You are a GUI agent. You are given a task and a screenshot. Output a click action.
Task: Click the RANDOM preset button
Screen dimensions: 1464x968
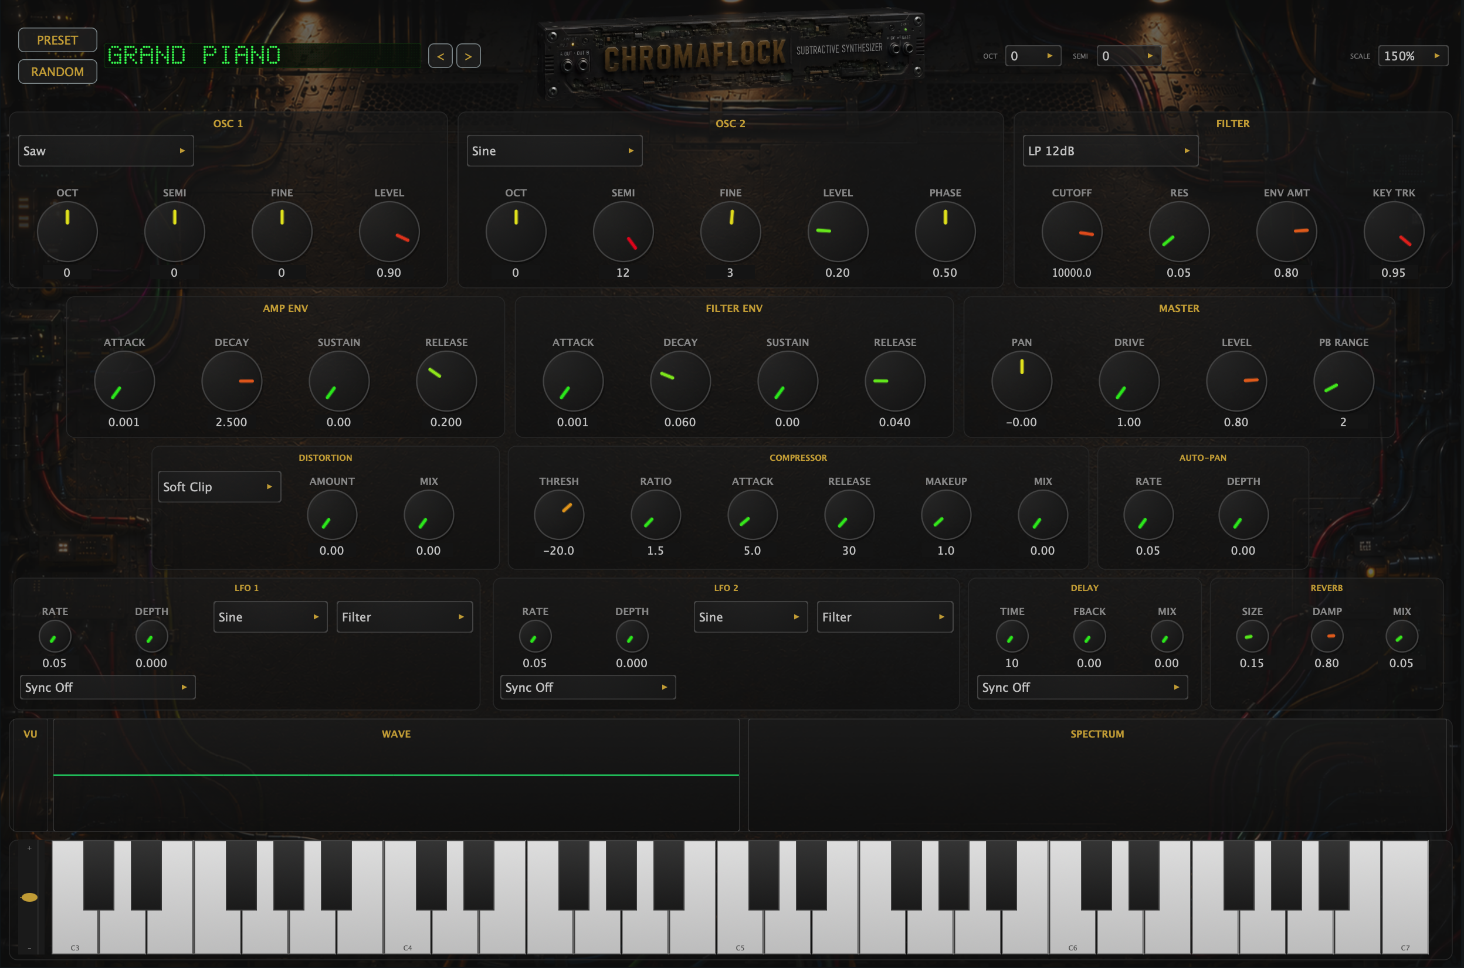coord(57,72)
